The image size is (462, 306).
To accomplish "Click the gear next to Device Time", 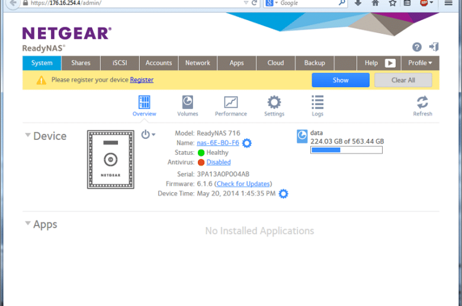I will click(283, 194).
